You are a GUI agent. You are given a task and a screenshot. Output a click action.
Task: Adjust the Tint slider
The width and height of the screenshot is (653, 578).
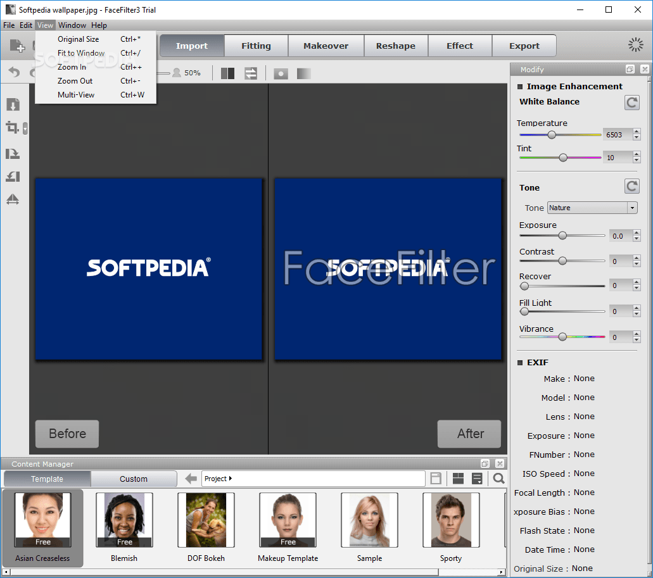(563, 158)
